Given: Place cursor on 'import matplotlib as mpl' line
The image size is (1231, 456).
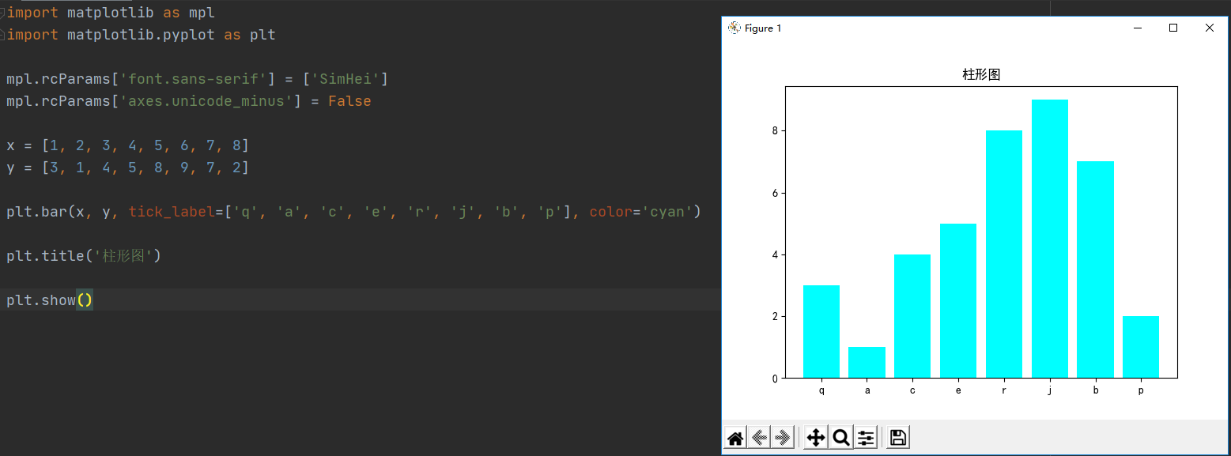Looking at the screenshot, I should click(x=111, y=13).
